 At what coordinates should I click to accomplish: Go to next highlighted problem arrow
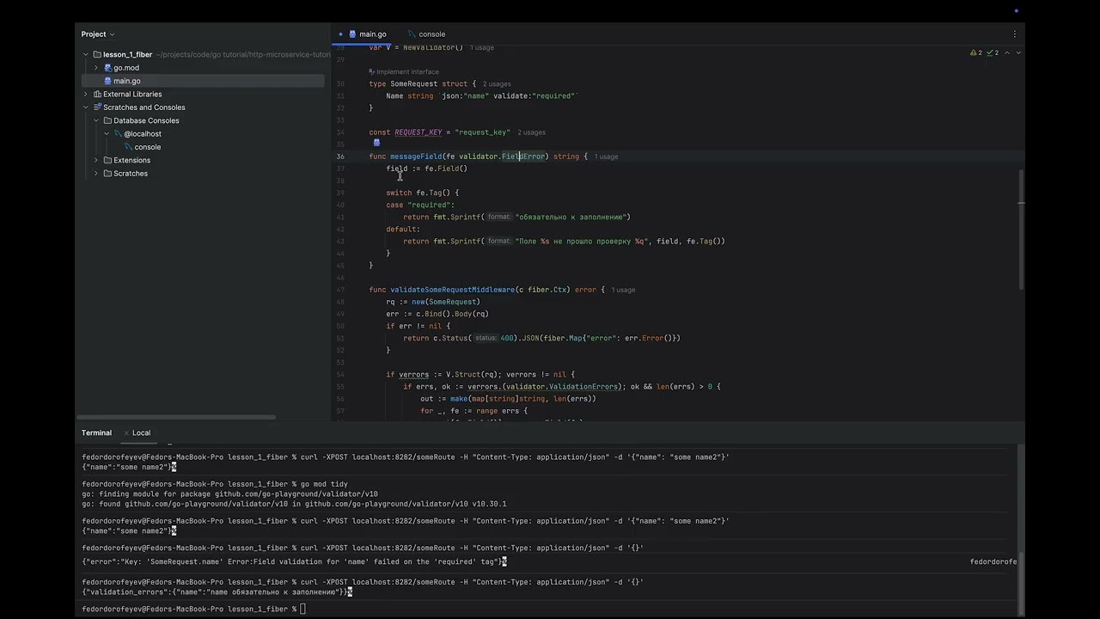1018,52
